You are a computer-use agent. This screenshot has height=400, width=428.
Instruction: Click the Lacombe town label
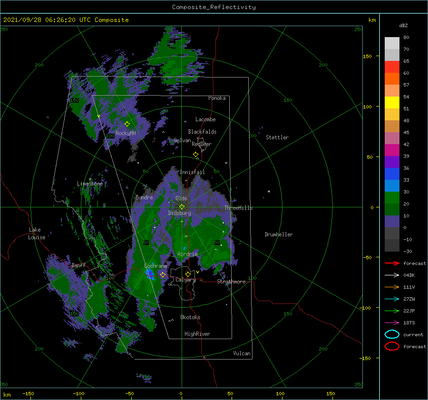pos(205,119)
